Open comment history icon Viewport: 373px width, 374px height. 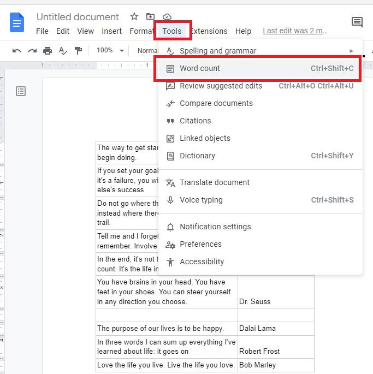[x=357, y=22]
